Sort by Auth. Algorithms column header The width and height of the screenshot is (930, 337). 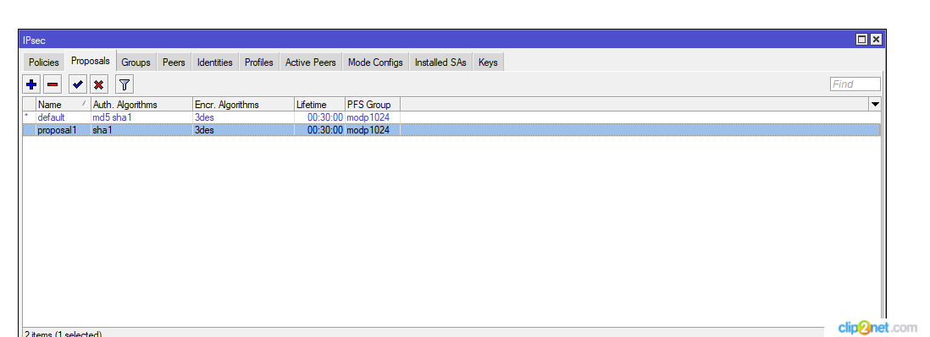click(141, 105)
